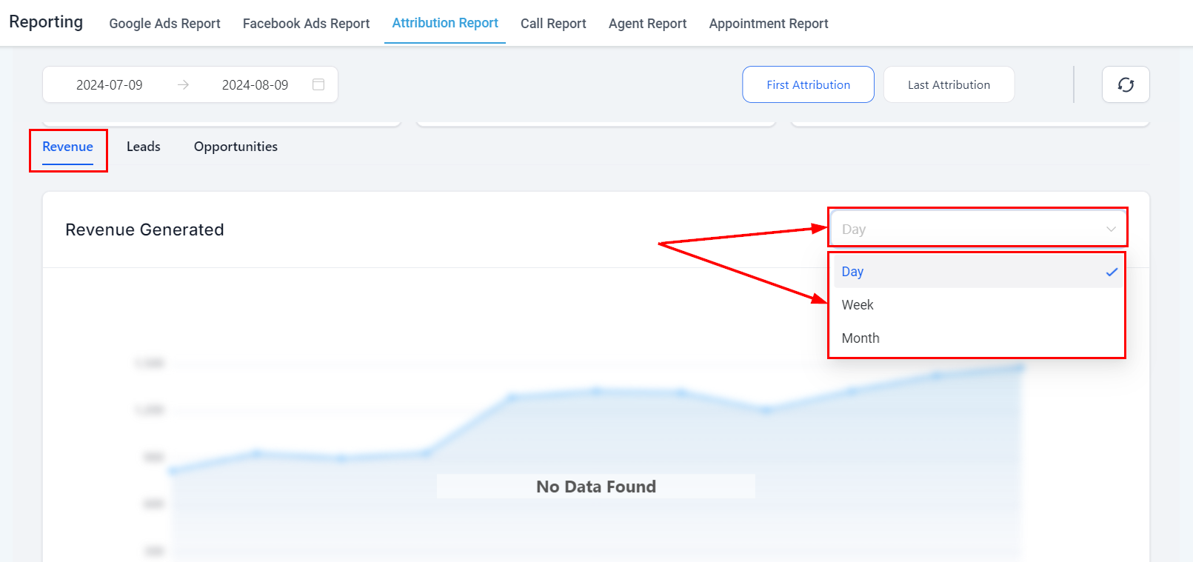
Task: View the Agent Report tab
Action: (647, 24)
